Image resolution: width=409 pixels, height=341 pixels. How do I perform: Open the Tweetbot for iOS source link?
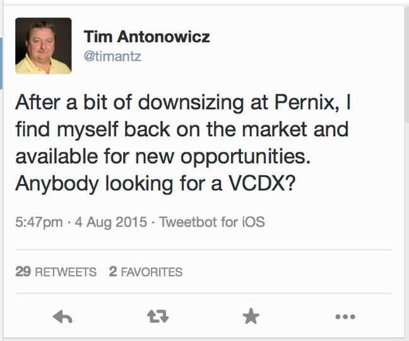[x=212, y=222]
